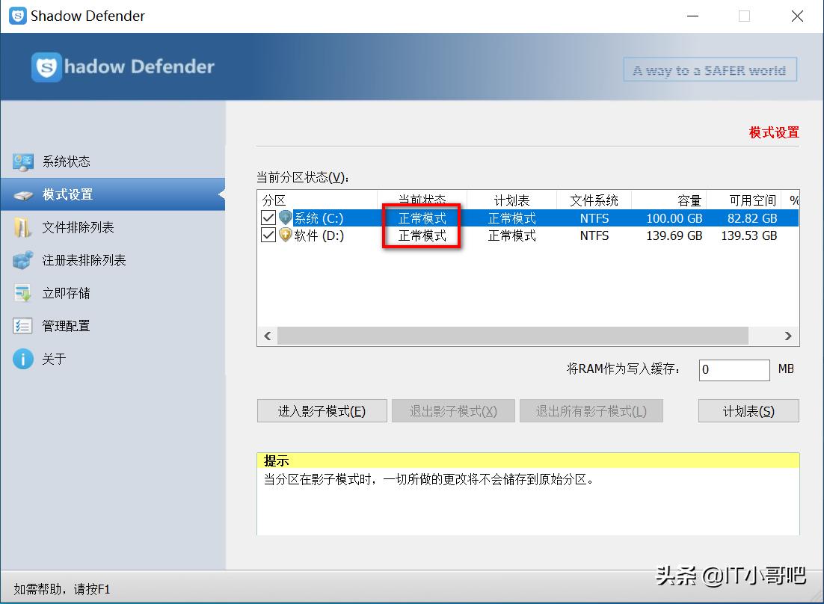Open the 关于 (About) info icon
The image size is (824, 604).
click(23, 359)
